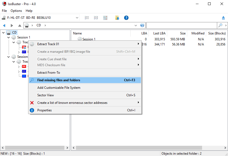Go forward with the right arrow
228x156 pixels.
[12, 26]
